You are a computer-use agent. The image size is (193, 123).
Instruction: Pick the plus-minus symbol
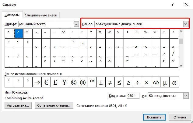point(101,82)
